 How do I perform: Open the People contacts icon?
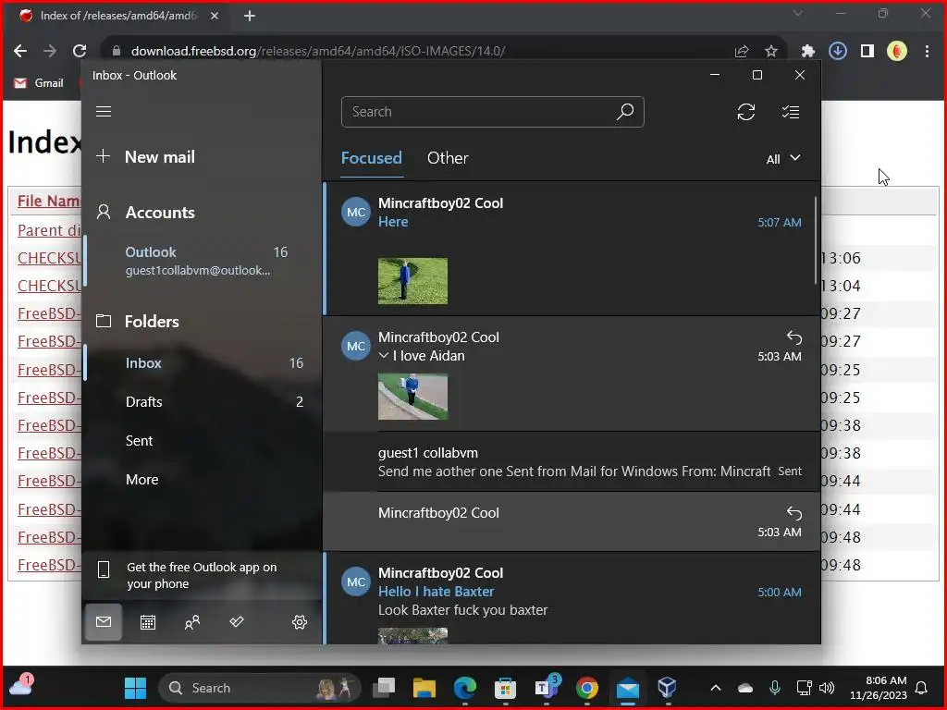tap(192, 622)
